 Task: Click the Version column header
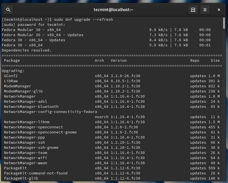coord(119,61)
